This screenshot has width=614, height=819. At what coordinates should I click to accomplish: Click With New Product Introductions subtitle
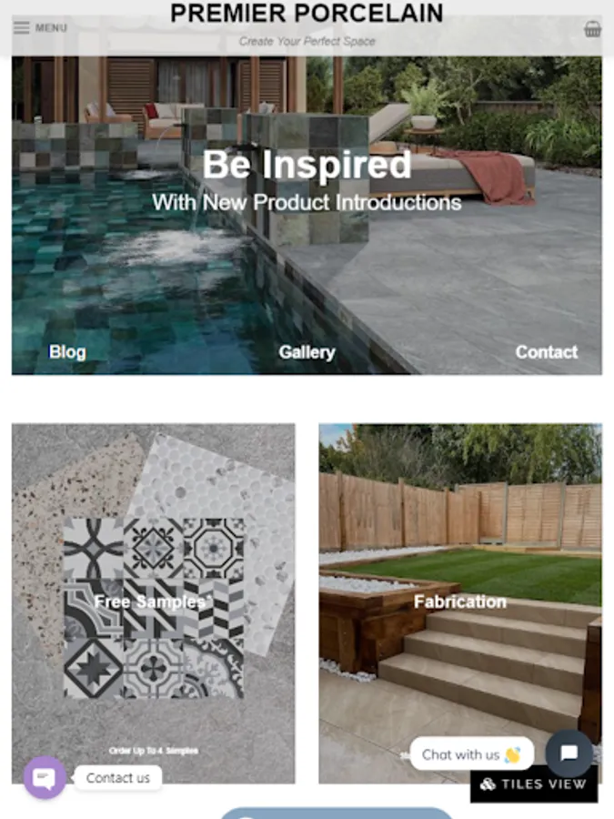tap(307, 203)
